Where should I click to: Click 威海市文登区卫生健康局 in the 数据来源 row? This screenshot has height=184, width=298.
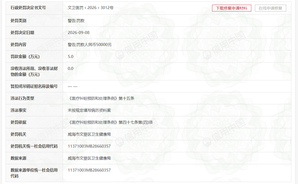pos(89,158)
